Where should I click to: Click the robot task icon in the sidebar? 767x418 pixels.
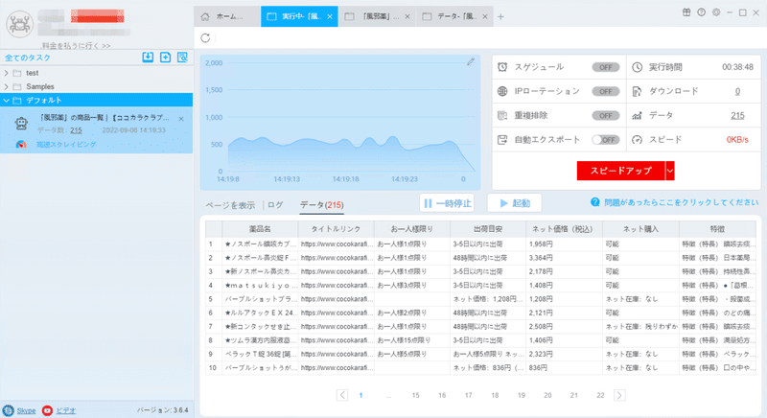click(x=21, y=124)
